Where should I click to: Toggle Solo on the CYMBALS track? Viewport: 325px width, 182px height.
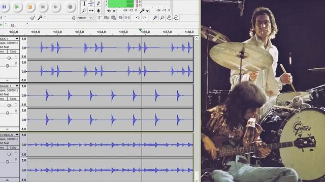[13, 147]
